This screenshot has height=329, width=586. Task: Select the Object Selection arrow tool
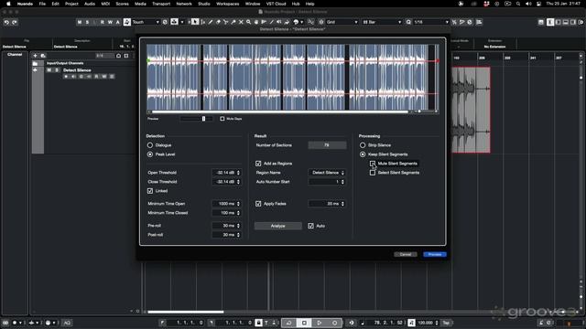pos(195,22)
